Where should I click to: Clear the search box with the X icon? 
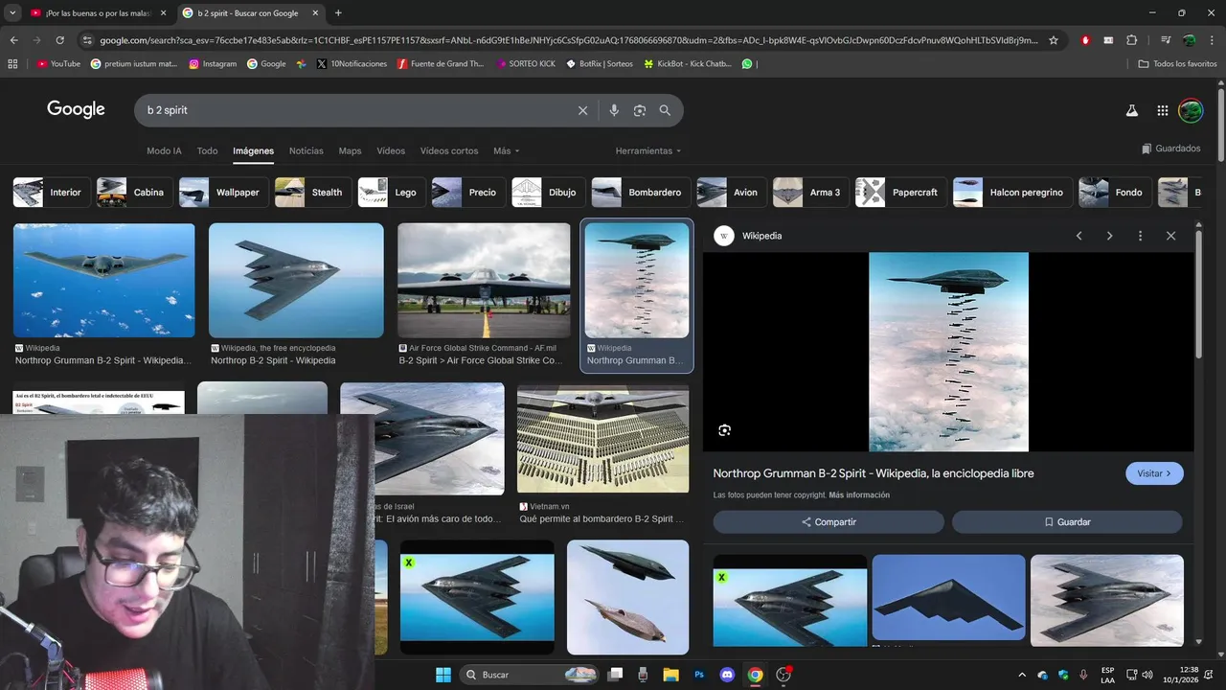tap(582, 110)
